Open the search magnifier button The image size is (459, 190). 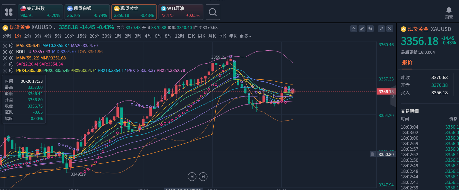click(x=213, y=12)
